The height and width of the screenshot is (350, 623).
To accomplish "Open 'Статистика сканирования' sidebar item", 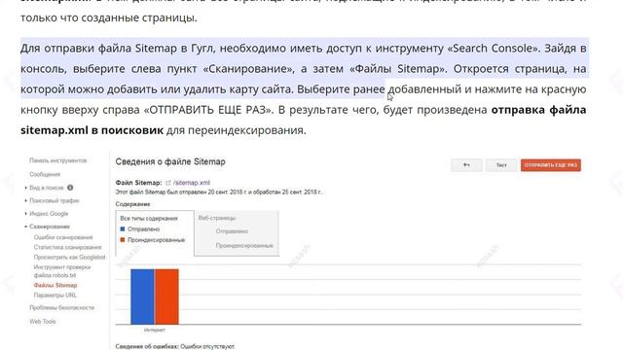I will [67, 247].
